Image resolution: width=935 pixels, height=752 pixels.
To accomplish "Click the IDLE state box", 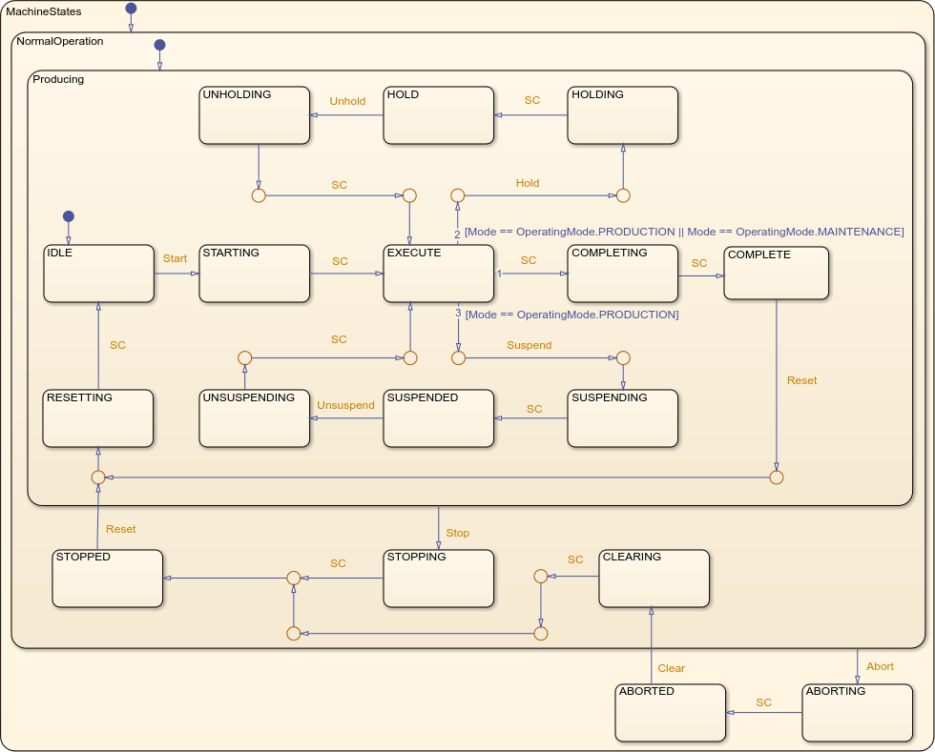I will click(99, 274).
